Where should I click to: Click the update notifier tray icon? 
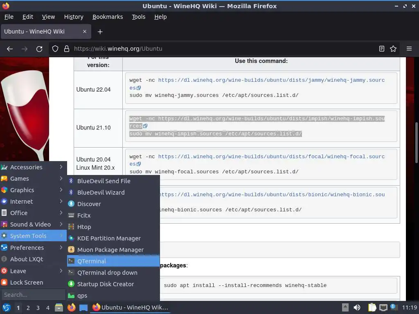coord(393,307)
